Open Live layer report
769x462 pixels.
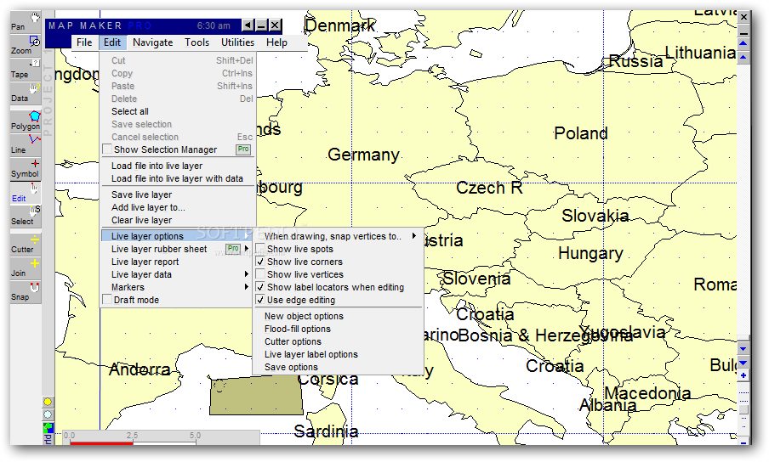click(177, 262)
